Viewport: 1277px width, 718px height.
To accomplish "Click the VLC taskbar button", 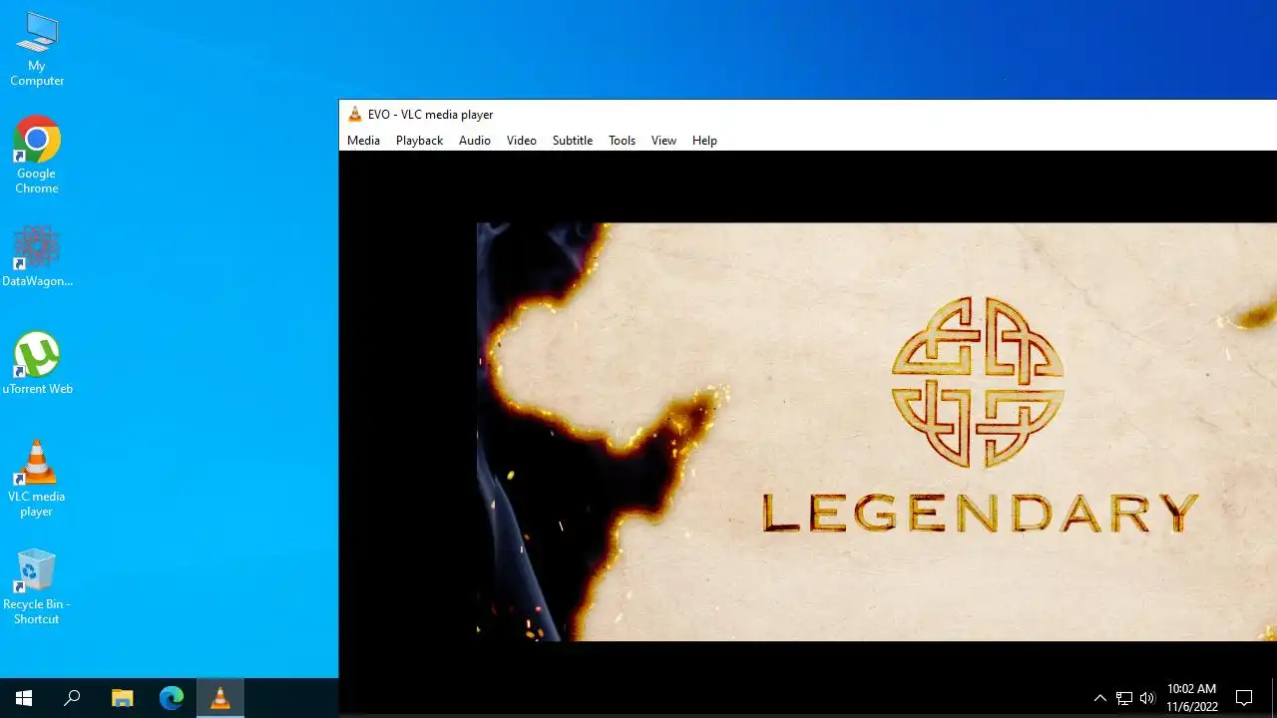I will pos(220,698).
